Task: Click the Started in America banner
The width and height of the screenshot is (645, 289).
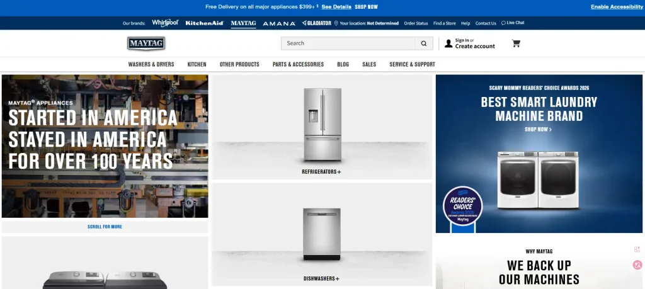Action: (x=105, y=146)
